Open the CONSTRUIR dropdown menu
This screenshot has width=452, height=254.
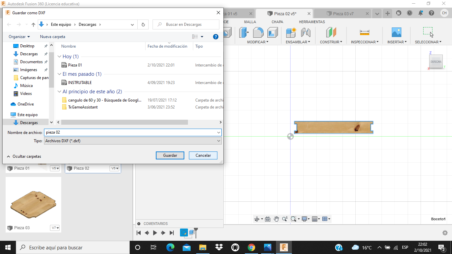click(331, 42)
